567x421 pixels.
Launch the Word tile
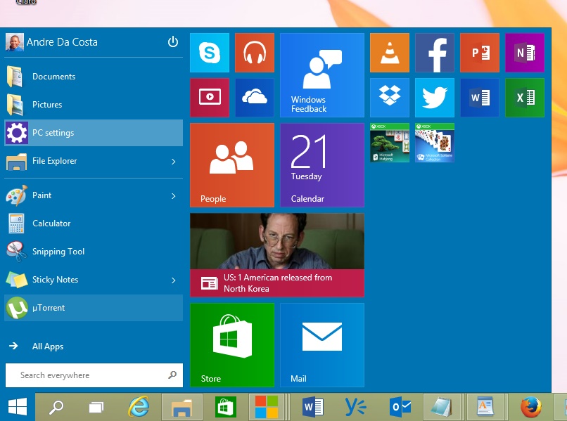(480, 98)
